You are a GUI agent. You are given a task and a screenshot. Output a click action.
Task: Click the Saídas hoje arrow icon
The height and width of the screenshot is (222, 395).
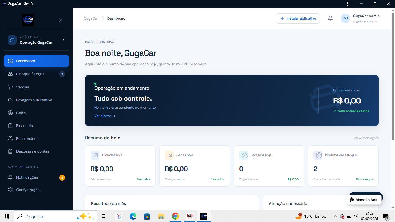click(169, 155)
